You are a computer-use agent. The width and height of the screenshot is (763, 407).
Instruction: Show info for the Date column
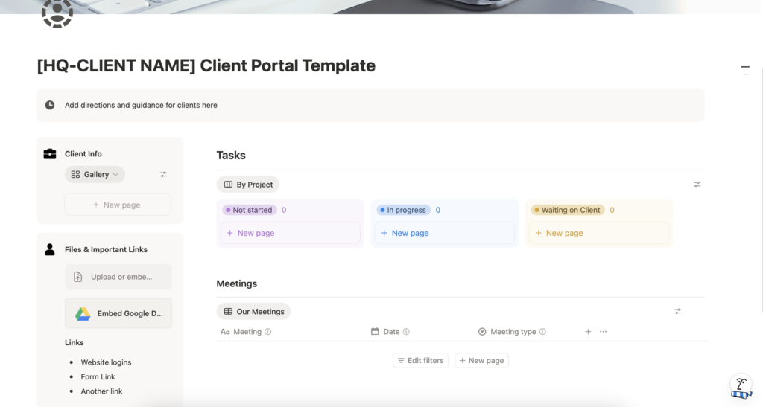point(406,332)
